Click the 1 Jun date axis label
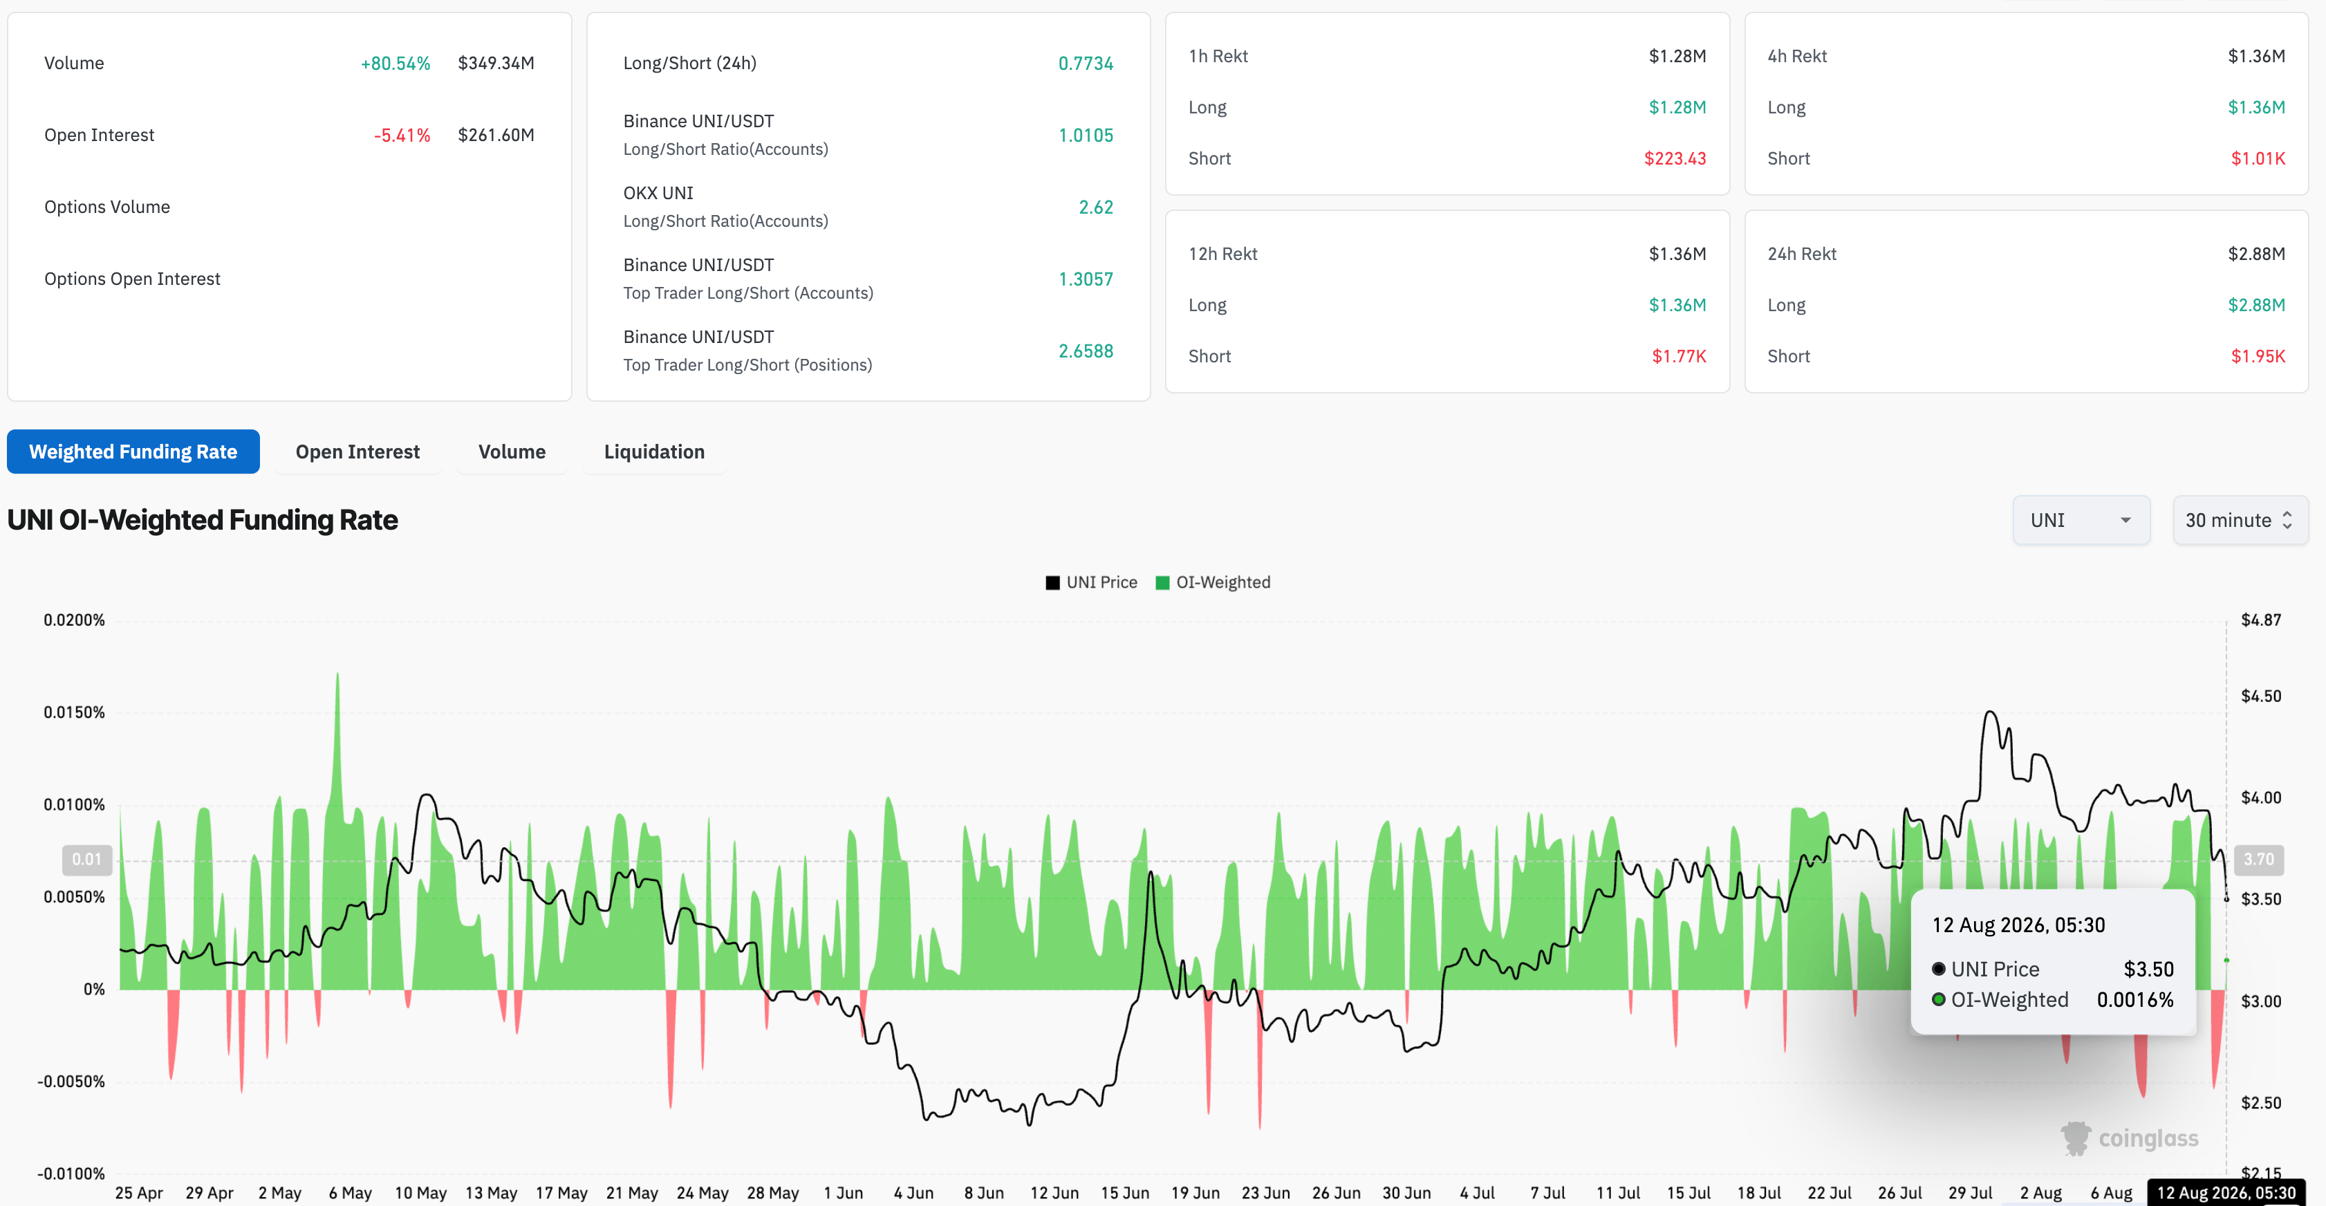This screenshot has width=2326, height=1206. point(842,1194)
